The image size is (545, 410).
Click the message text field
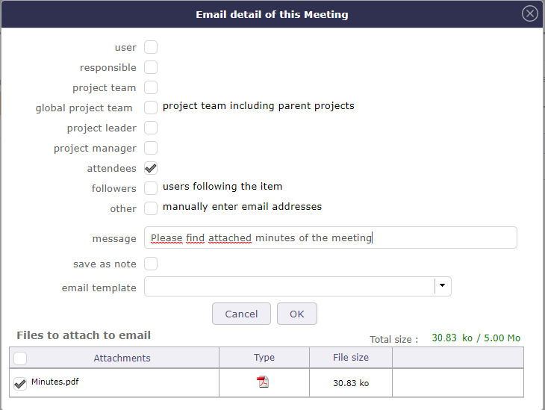(330, 237)
